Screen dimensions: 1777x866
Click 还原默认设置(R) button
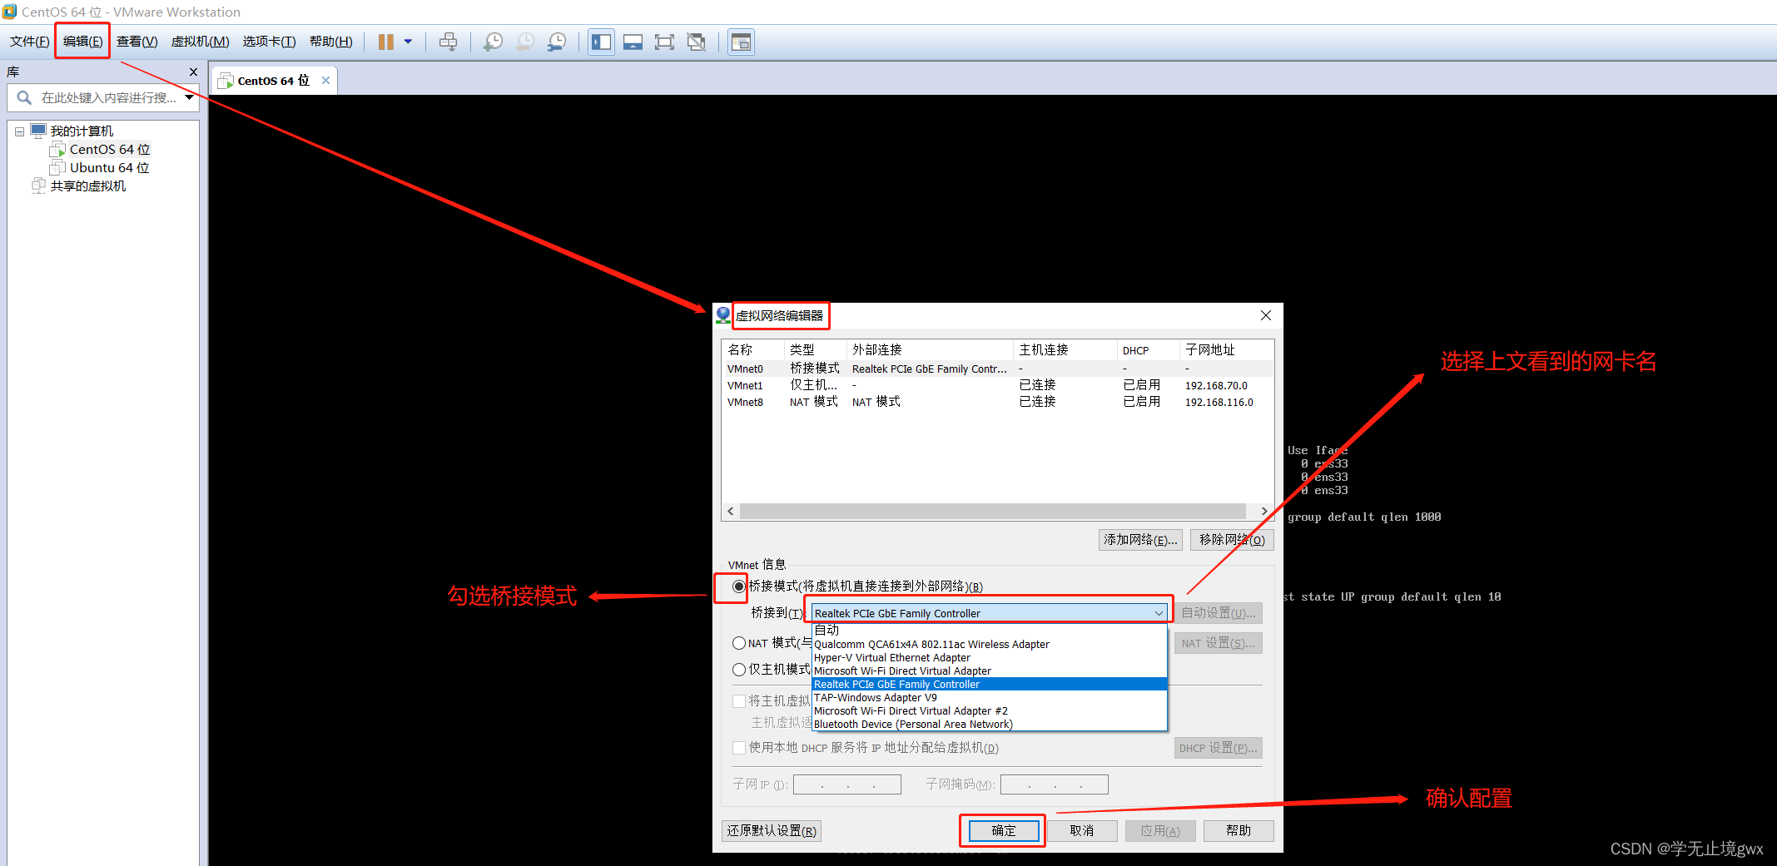(x=772, y=830)
